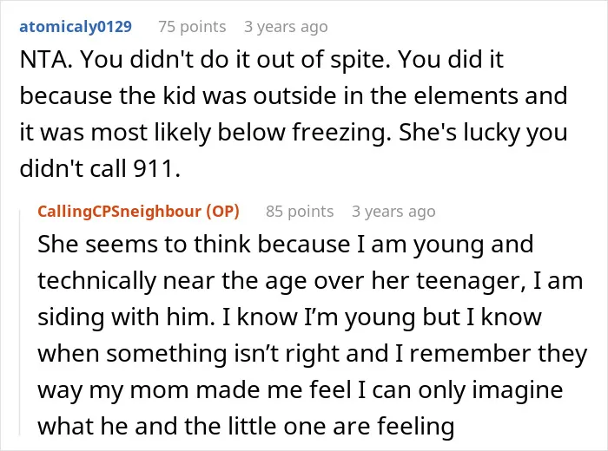Click the line 'way my mom made me feel'
The width and height of the screenshot is (608, 451).
(x=301, y=390)
